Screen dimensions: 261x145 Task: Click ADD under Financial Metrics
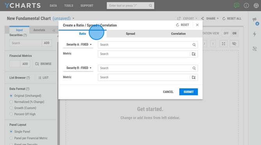[x=25, y=64]
